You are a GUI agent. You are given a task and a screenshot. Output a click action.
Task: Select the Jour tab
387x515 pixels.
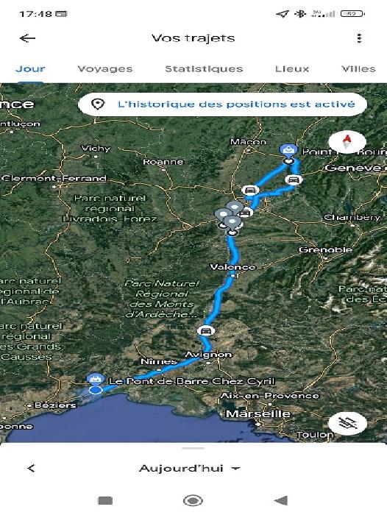point(30,68)
